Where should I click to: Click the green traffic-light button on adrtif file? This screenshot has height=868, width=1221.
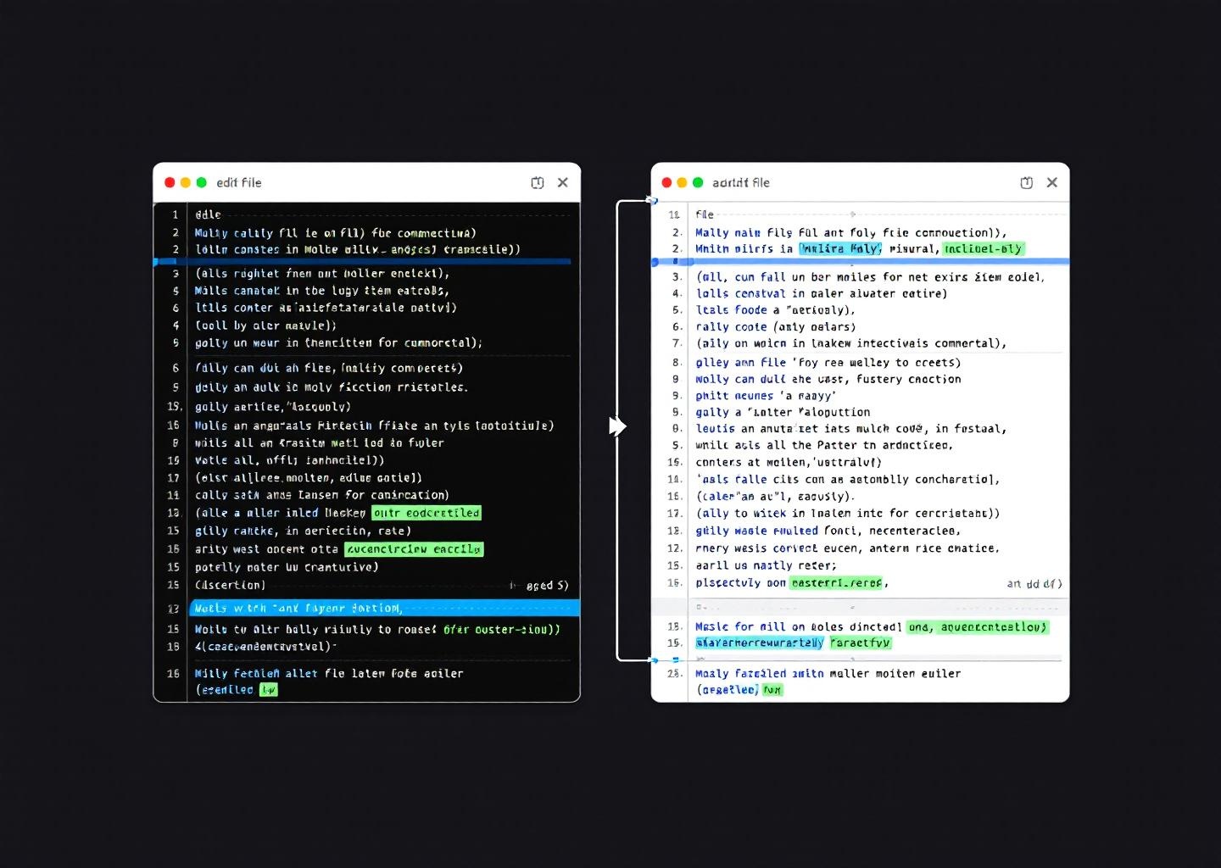tap(699, 182)
